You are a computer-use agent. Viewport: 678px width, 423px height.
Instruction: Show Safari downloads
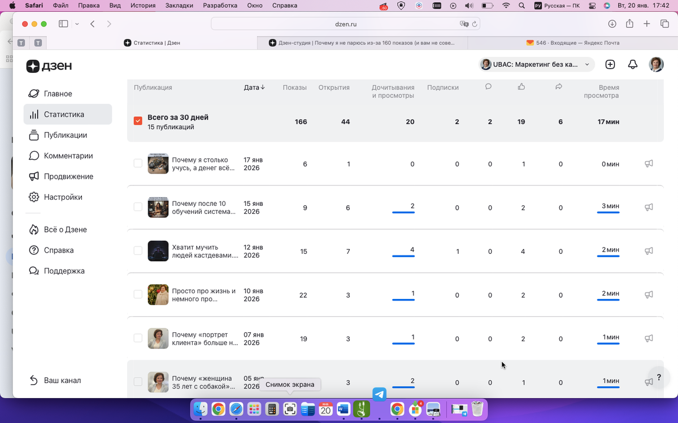612,24
